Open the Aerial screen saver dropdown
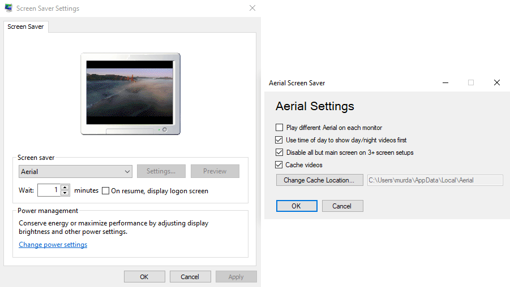Viewport: 510px width, 287px height. click(x=75, y=171)
